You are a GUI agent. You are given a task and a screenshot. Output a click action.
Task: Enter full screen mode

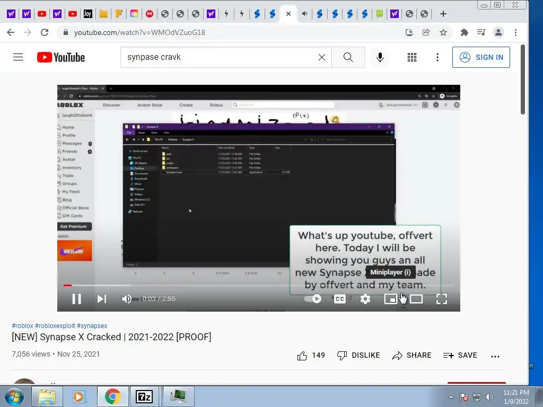coord(442,299)
